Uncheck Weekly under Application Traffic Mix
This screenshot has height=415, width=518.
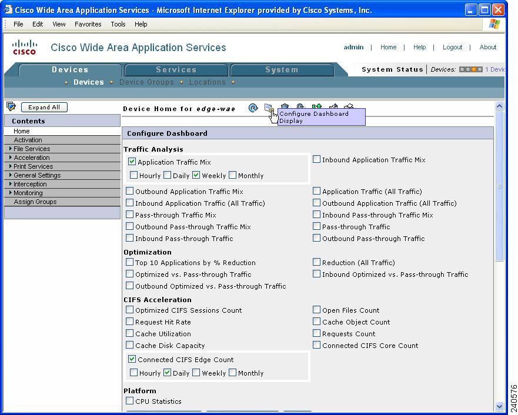pos(196,175)
